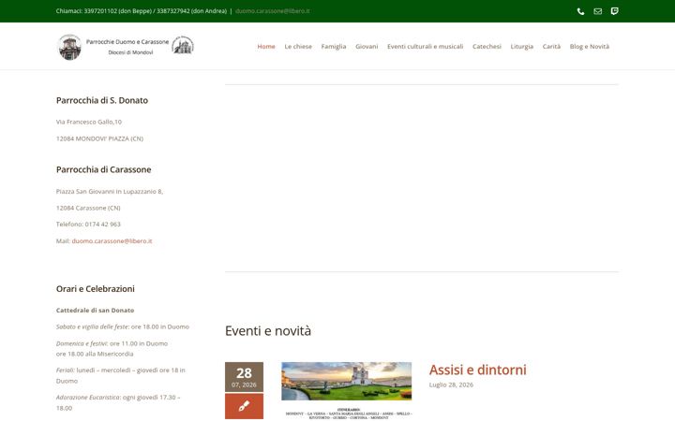Open the chat bubble icon in top bar
The image size is (675, 421).
[614, 11]
